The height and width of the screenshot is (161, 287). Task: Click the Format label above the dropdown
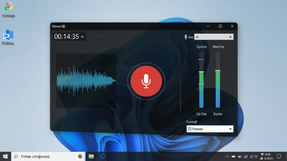(192, 122)
